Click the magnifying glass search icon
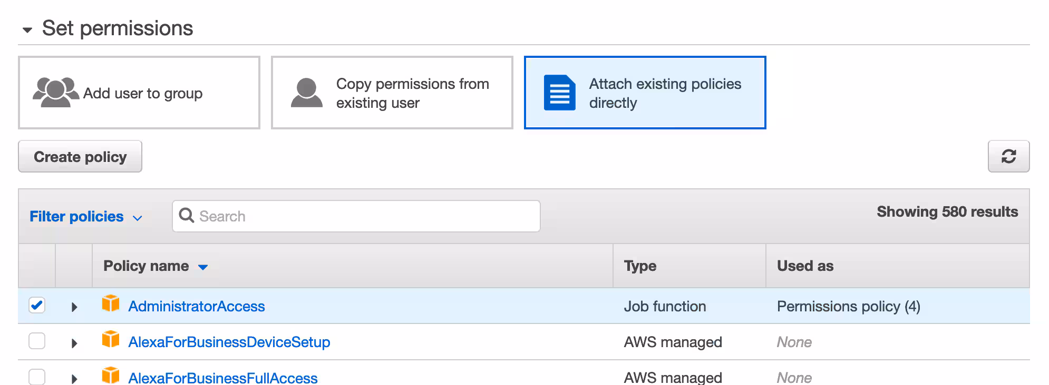The height and width of the screenshot is (385, 1049). pyautogui.click(x=186, y=216)
